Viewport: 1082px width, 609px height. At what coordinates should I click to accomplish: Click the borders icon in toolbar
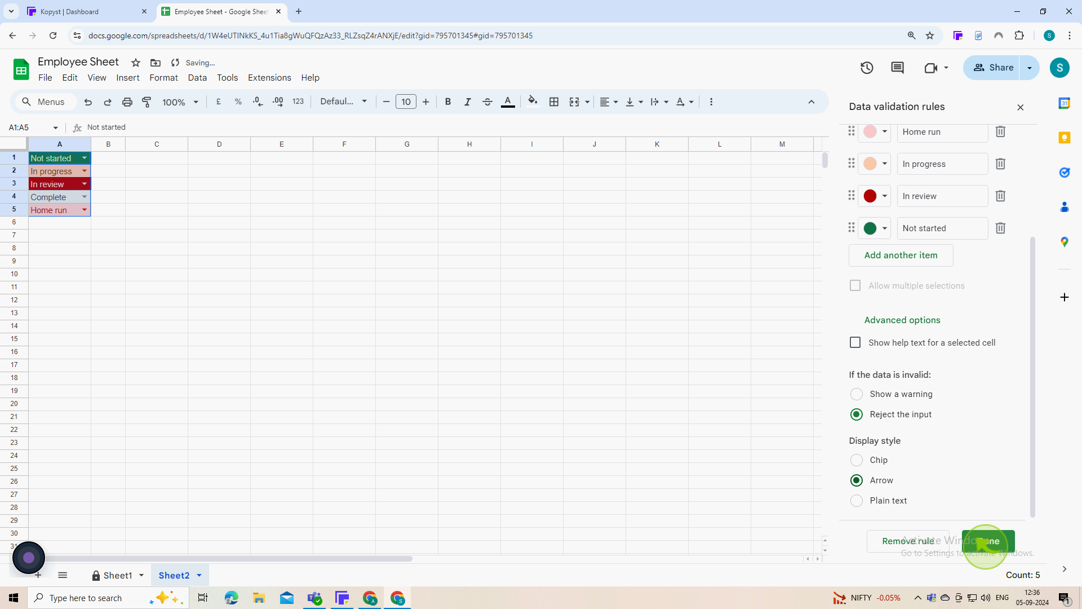point(553,102)
